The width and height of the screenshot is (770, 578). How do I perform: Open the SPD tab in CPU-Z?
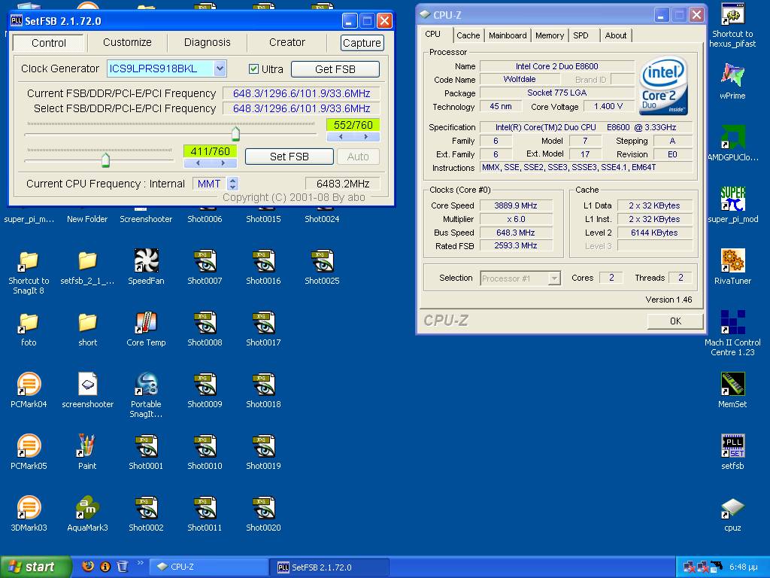[581, 35]
